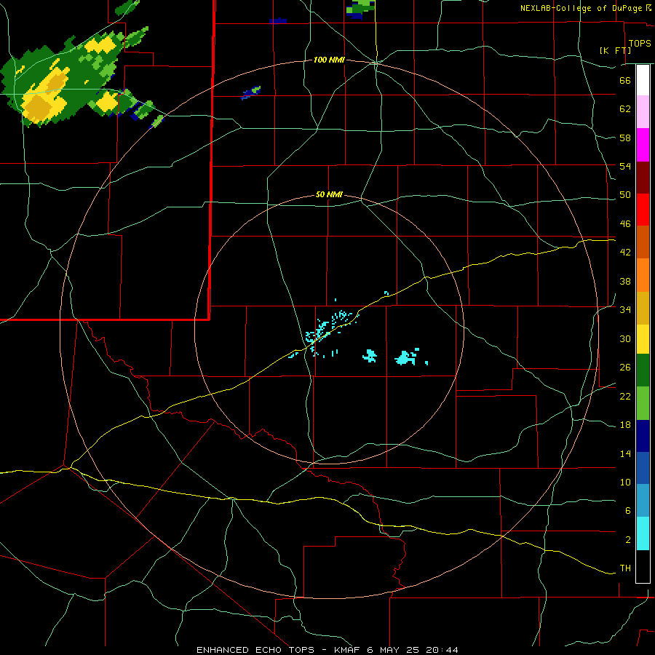Click the black TH swatch at the legend bottom
The image size is (655, 655).
point(643,566)
